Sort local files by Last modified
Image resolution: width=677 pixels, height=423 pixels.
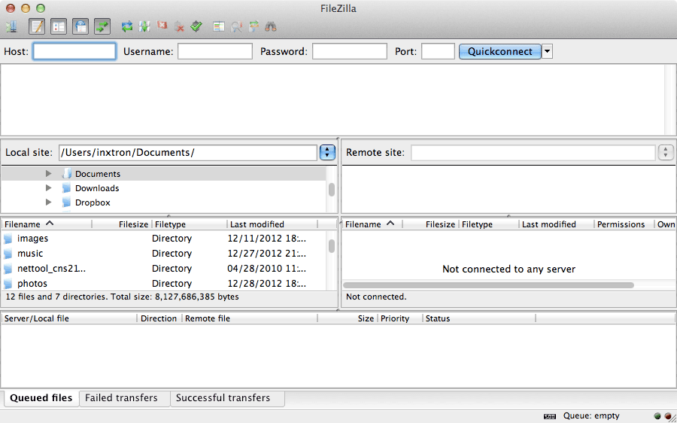pyautogui.click(x=257, y=224)
